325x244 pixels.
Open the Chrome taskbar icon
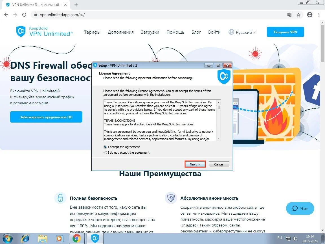[76, 238]
